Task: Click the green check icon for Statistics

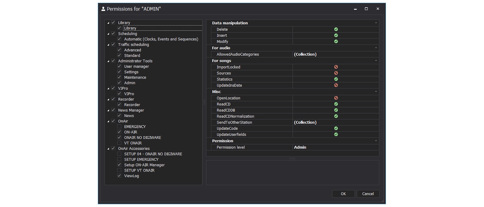Action: tap(336, 79)
